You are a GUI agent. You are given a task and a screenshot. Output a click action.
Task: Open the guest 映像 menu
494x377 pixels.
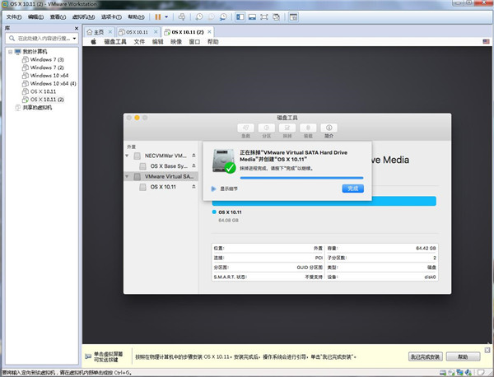176,42
